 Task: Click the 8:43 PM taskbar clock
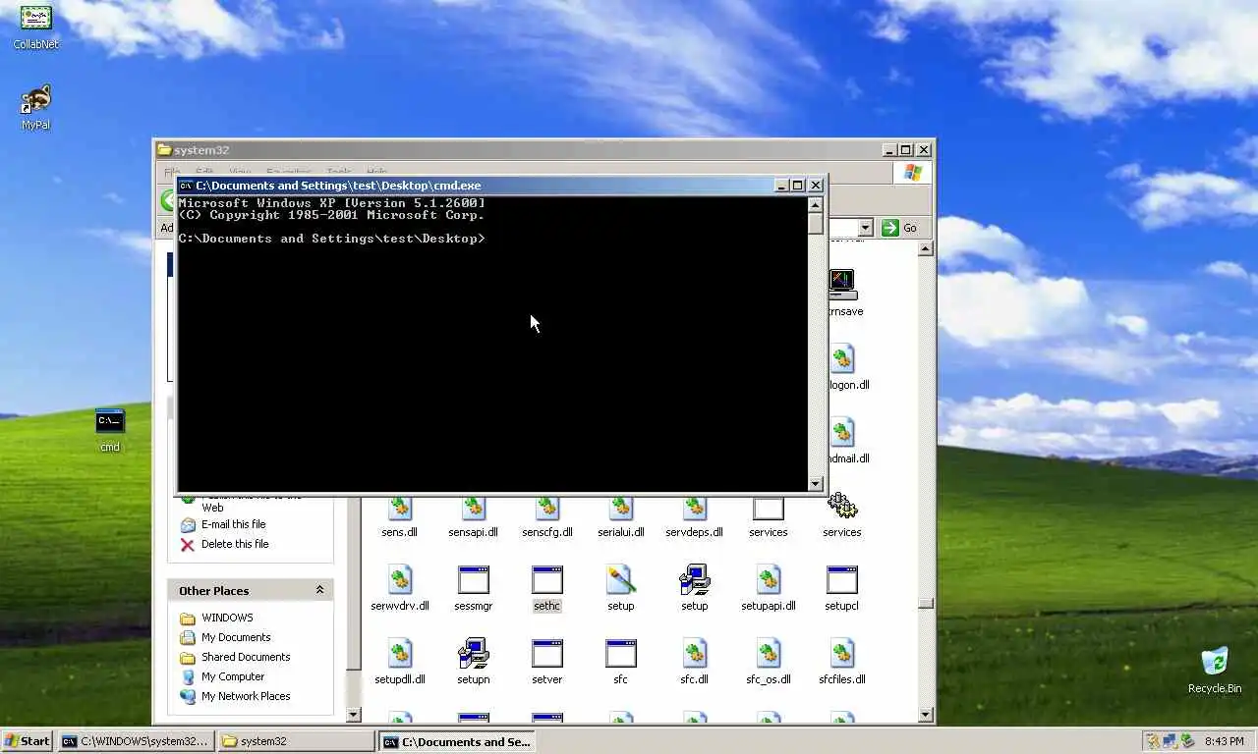click(x=1225, y=741)
